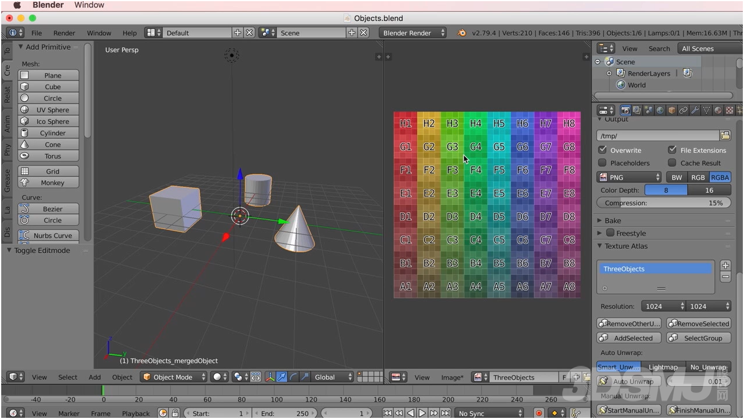The width and height of the screenshot is (744, 419).
Task: Click the Blender logo next to version info
Action: tap(462, 33)
